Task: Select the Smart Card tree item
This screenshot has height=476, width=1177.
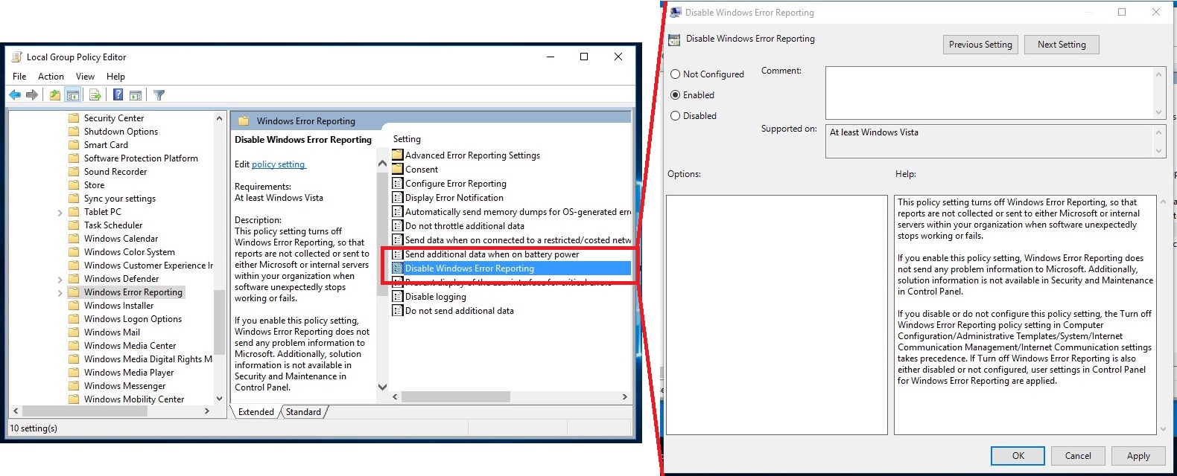Action: 106,145
